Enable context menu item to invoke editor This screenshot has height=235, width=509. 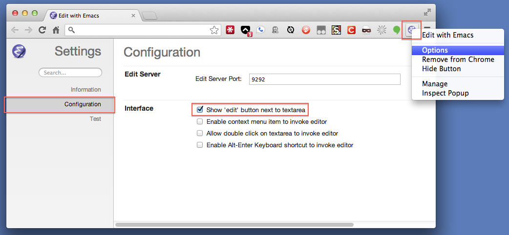[x=200, y=121]
